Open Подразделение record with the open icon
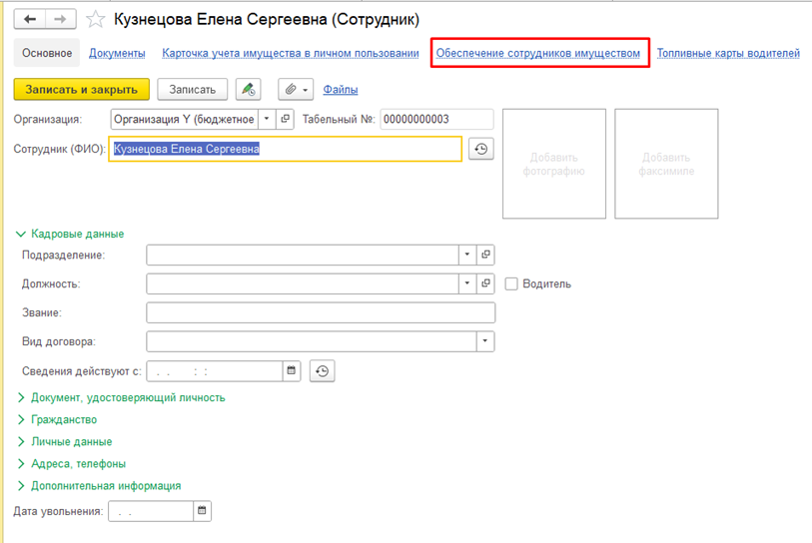 point(485,255)
